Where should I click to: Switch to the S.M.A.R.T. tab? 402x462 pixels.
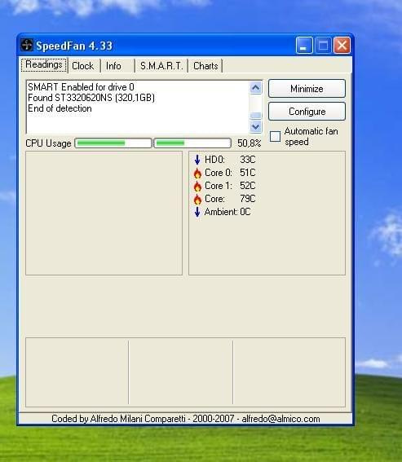pos(161,66)
